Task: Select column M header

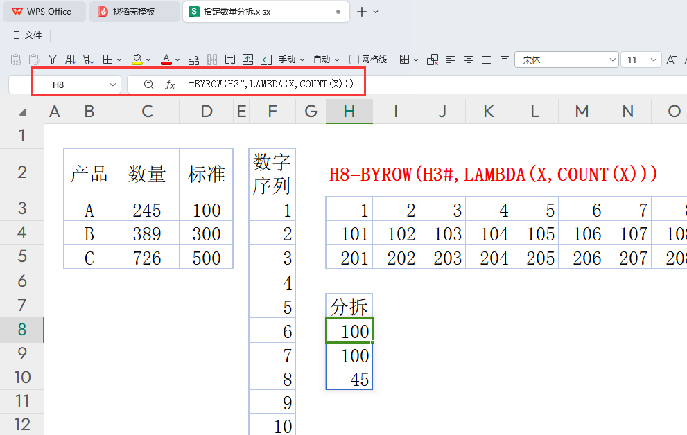Action: click(x=582, y=111)
